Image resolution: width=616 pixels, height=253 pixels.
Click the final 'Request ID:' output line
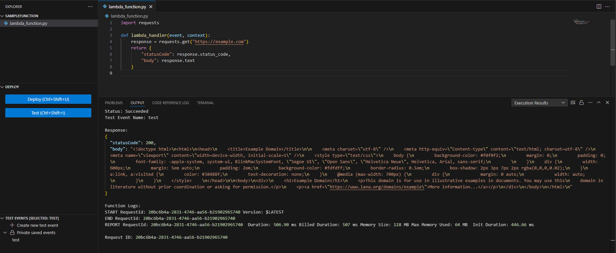click(166, 237)
